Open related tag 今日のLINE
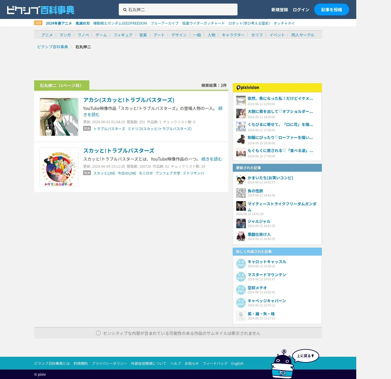Viewport: 391px width, 379px height. pyautogui.click(x=127, y=173)
